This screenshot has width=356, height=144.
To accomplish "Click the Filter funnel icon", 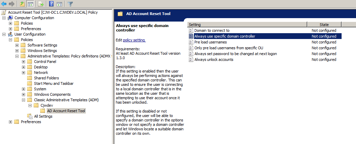I will (70, 4).
